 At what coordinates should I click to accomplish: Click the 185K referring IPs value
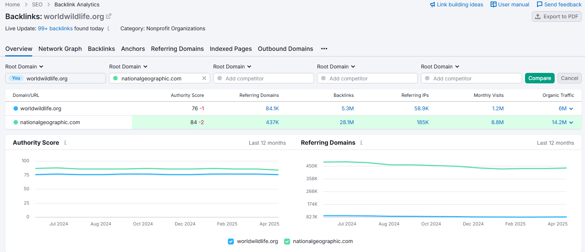point(423,122)
